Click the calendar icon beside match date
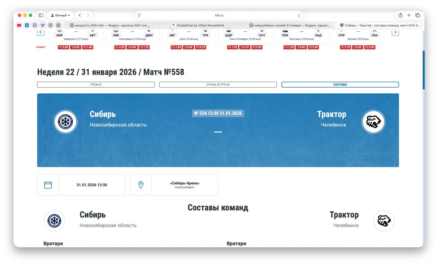 click(48, 185)
